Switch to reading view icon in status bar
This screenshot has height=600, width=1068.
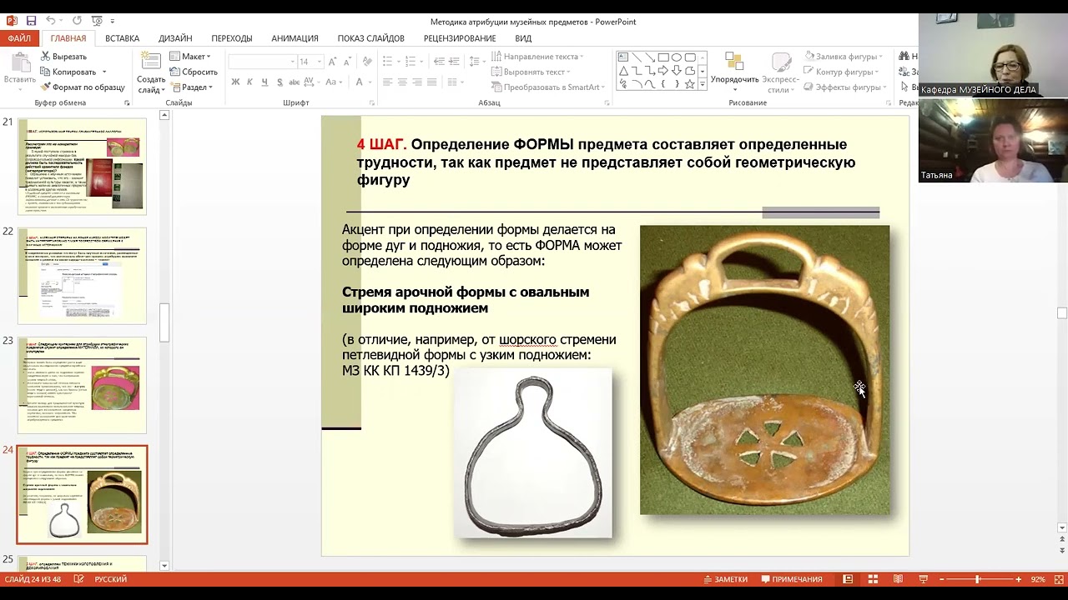point(898,579)
